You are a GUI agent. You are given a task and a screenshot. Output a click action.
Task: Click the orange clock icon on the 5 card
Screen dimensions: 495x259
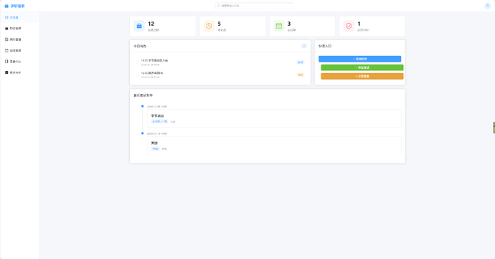coord(209,26)
